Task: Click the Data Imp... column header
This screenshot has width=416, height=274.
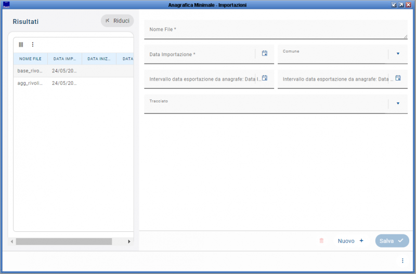Action: pos(64,59)
